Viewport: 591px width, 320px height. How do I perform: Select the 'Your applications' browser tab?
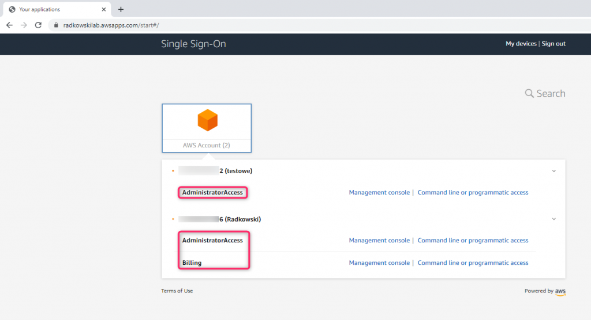57,9
